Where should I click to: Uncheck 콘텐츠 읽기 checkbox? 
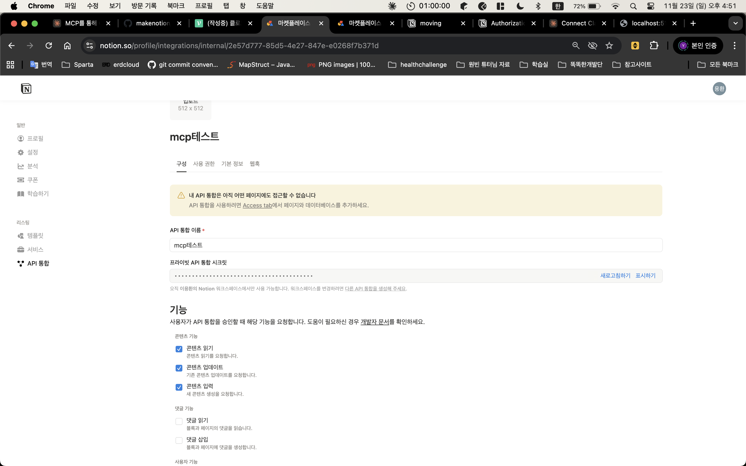pos(179,349)
